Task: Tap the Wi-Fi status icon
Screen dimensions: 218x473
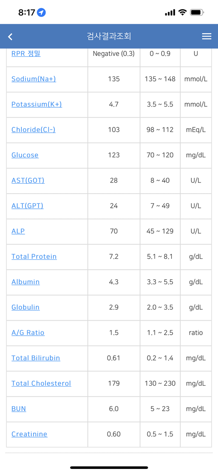Action: click(x=182, y=12)
